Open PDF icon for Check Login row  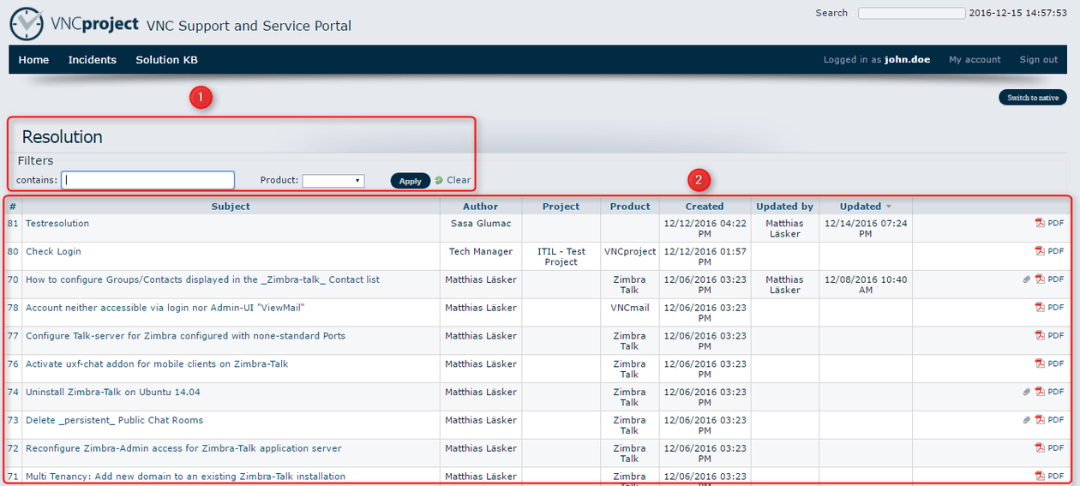pyautogui.click(x=1040, y=251)
